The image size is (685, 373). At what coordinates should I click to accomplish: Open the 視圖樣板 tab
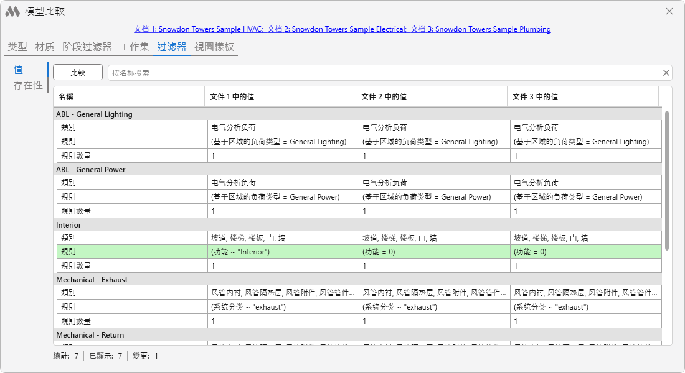coord(214,47)
